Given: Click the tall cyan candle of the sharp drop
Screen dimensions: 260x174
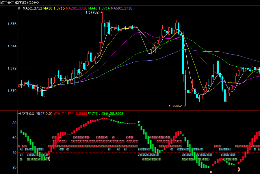Looking at the screenshot, I should (x=183, y=54).
